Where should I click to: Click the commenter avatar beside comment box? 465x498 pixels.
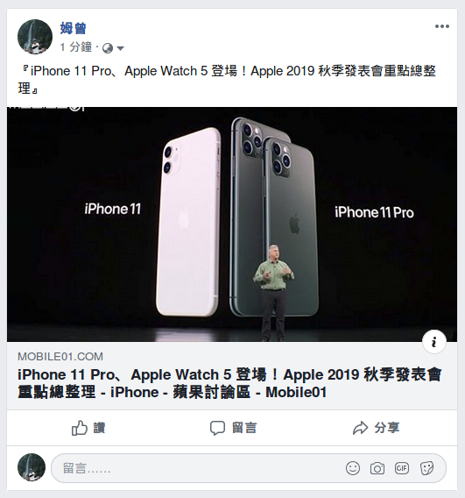[32, 467]
